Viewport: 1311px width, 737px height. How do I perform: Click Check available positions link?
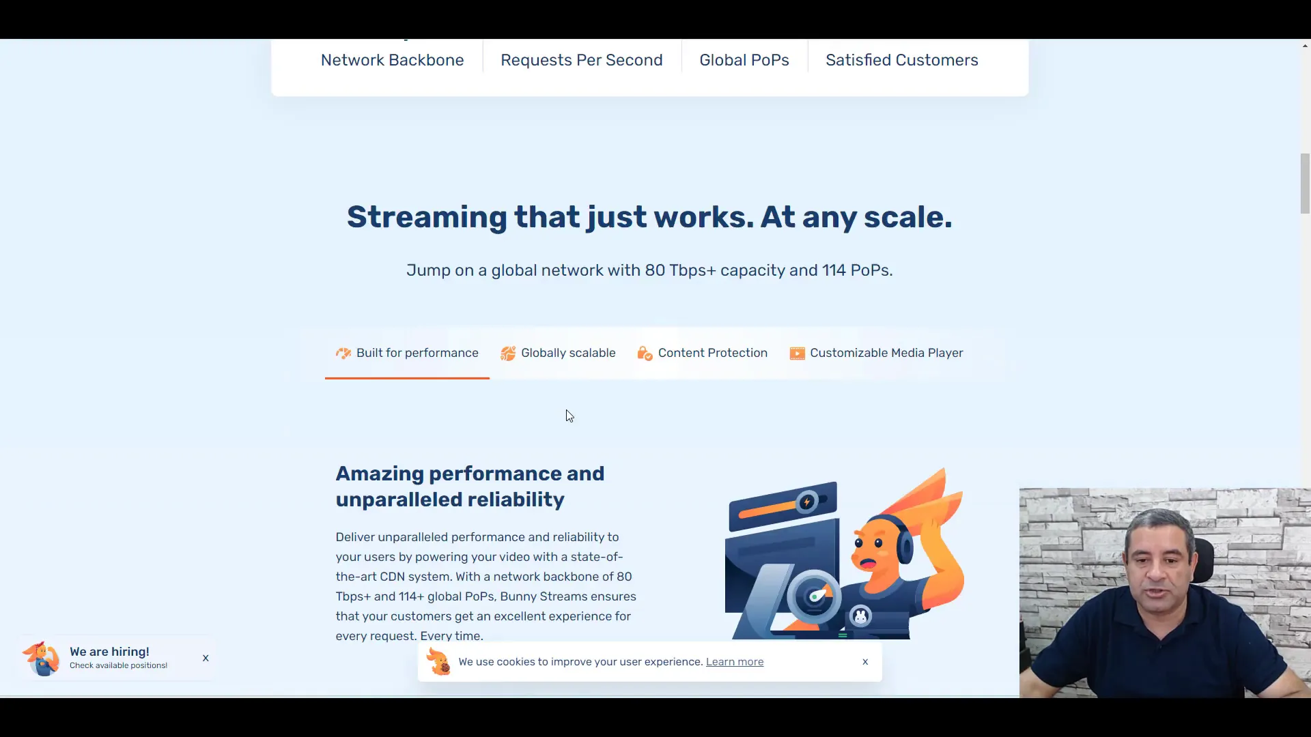pos(118,665)
